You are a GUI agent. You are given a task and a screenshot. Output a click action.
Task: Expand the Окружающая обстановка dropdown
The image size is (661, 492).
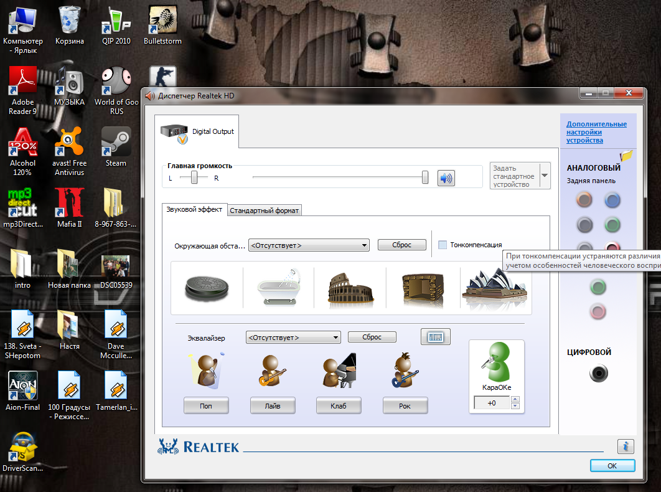363,245
